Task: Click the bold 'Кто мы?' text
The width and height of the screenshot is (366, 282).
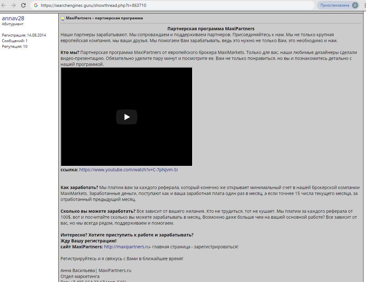Action: coord(70,52)
